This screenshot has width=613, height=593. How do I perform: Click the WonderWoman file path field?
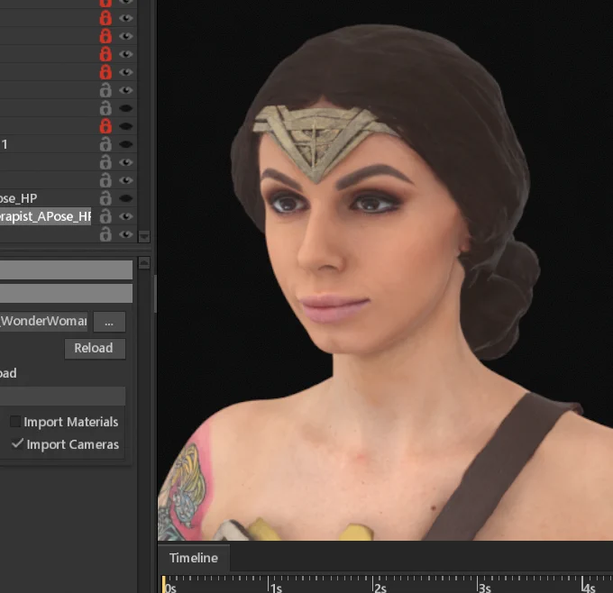(43, 322)
